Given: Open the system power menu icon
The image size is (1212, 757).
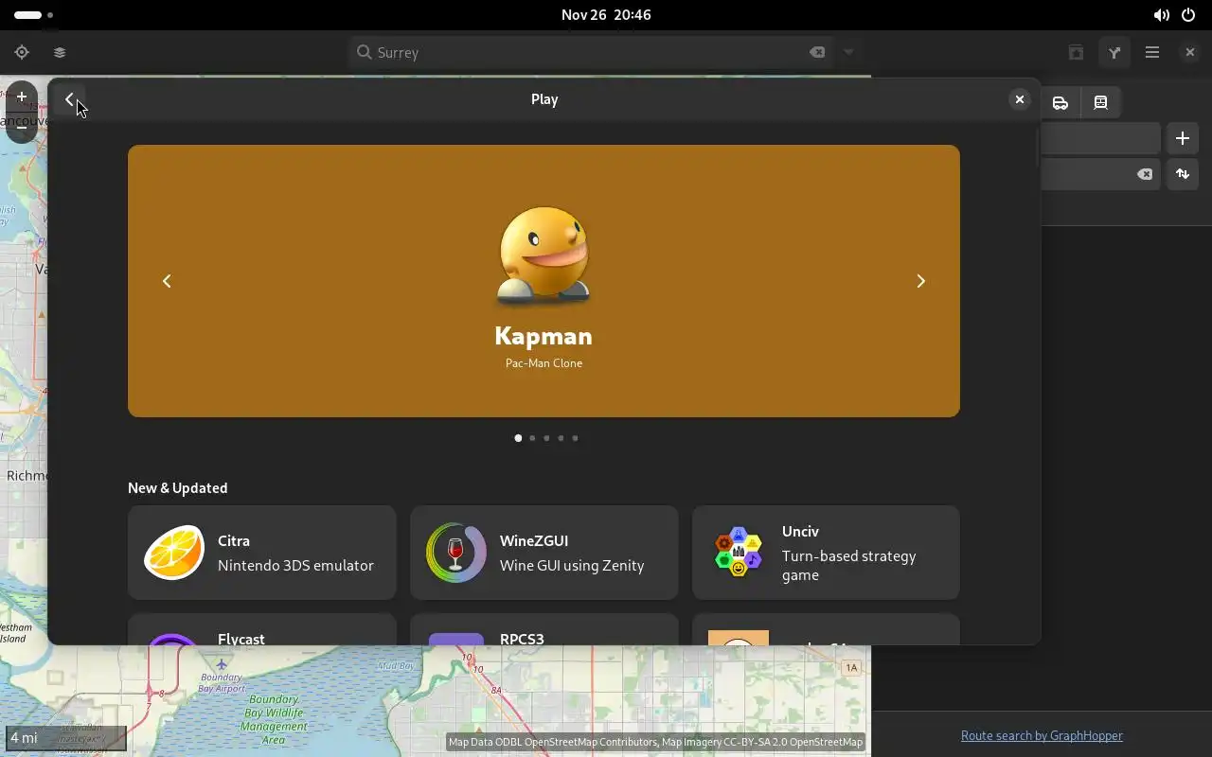Looking at the screenshot, I should pos(1188,15).
